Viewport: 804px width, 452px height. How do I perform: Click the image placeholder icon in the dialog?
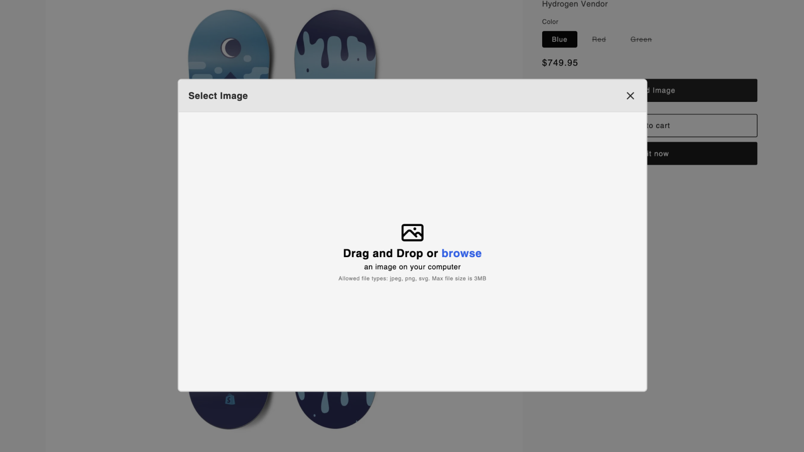[x=412, y=233]
